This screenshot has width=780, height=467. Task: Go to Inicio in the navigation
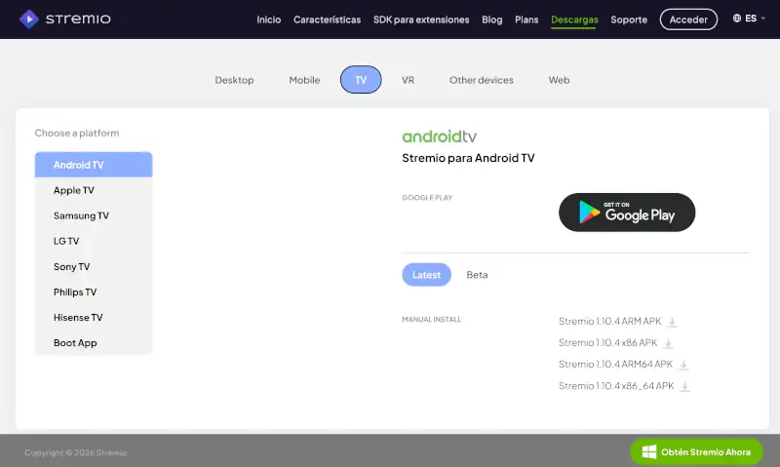pos(269,19)
